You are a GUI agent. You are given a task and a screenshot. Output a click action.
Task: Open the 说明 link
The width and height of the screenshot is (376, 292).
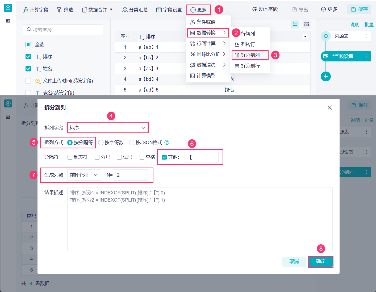(355, 24)
